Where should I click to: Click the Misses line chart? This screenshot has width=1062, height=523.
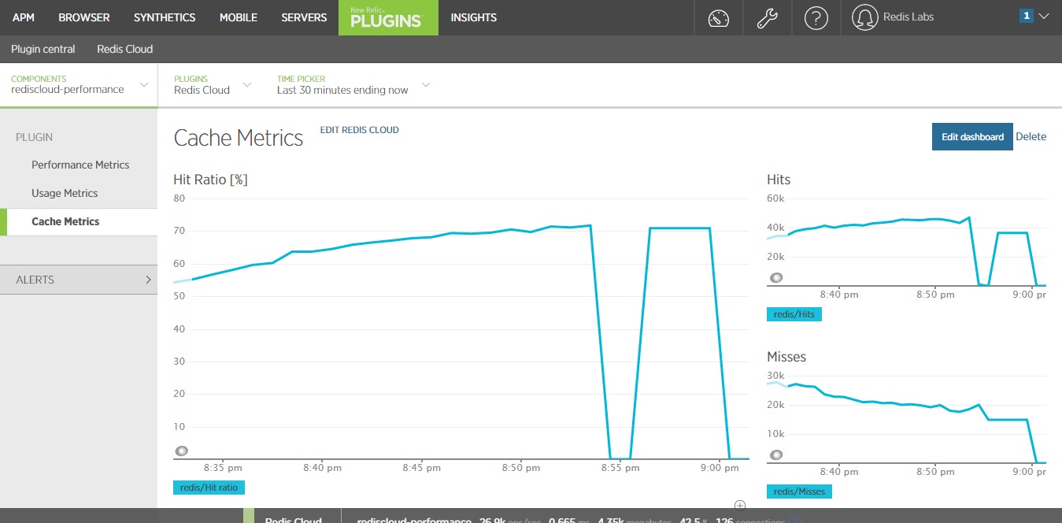click(x=906, y=417)
